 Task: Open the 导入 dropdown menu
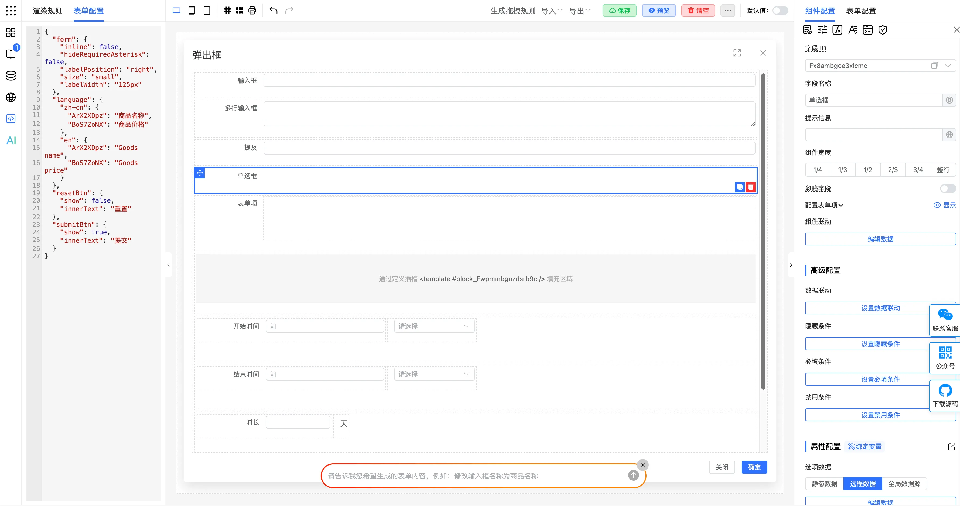(x=552, y=11)
